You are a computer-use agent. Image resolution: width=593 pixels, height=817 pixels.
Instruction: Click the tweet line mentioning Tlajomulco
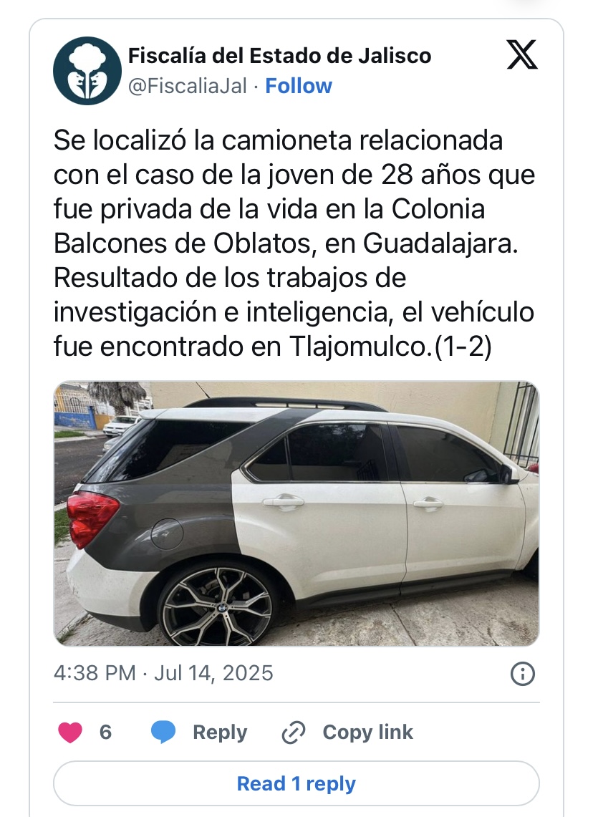click(273, 347)
